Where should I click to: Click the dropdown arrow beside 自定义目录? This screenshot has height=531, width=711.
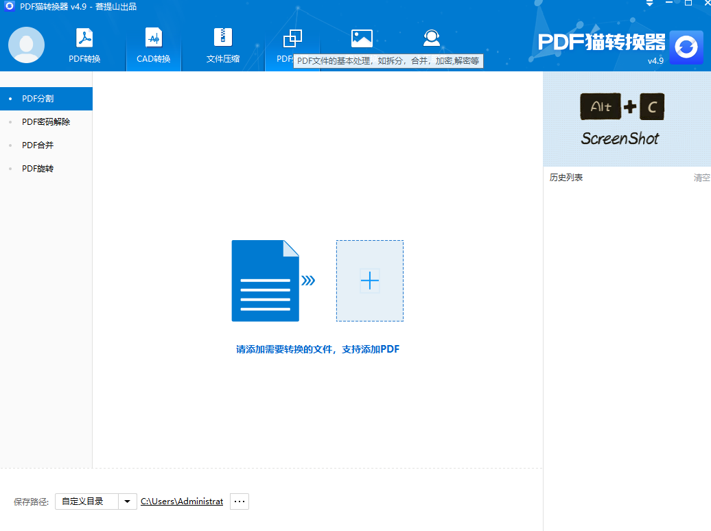[x=128, y=501]
